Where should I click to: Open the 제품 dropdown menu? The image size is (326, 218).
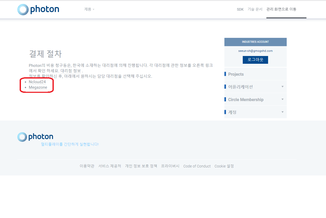coord(89,9)
